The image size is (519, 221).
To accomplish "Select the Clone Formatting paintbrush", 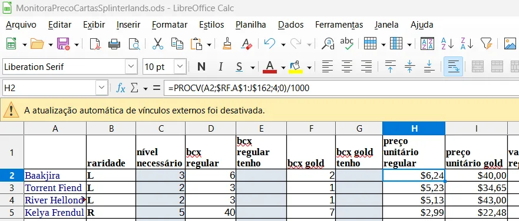I will click(x=227, y=43).
